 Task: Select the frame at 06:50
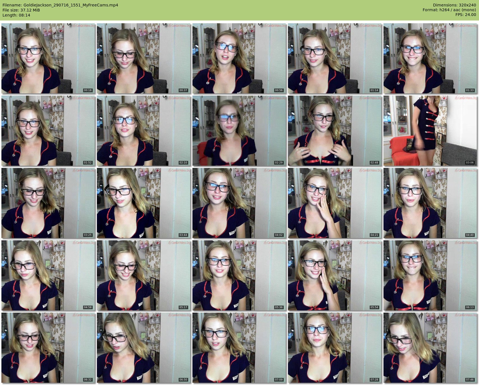(144, 348)
